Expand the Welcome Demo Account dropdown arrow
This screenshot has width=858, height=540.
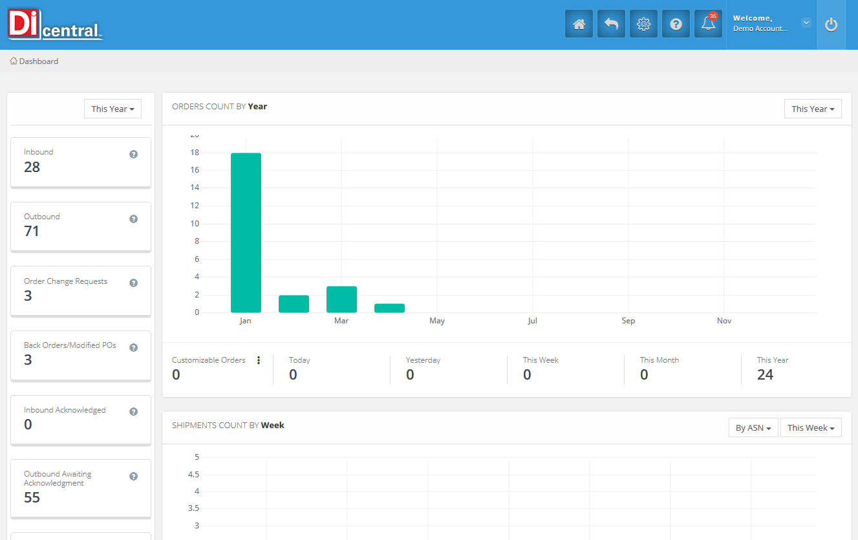pyautogui.click(x=806, y=23)
